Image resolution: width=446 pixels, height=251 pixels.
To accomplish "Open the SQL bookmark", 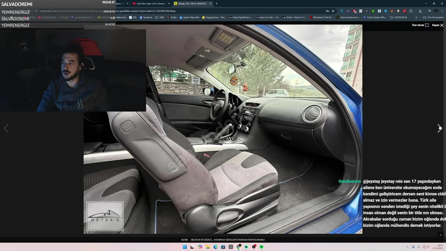I will click(x=133, y=17).
